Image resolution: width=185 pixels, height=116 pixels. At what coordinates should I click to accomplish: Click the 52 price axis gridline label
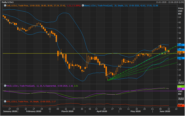coord(180,33)
